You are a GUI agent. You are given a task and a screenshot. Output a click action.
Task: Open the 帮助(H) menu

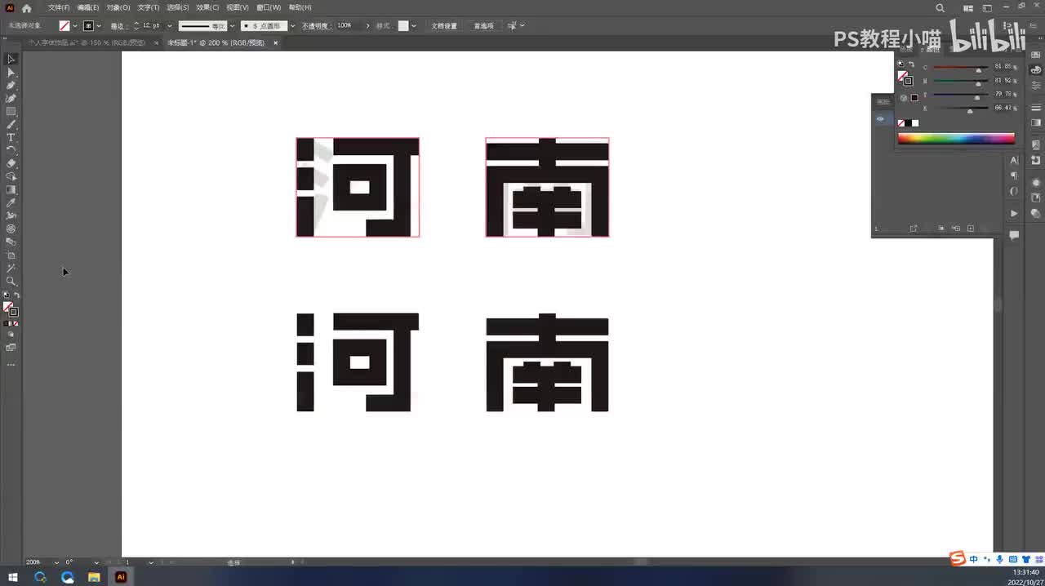pos(300,7)
